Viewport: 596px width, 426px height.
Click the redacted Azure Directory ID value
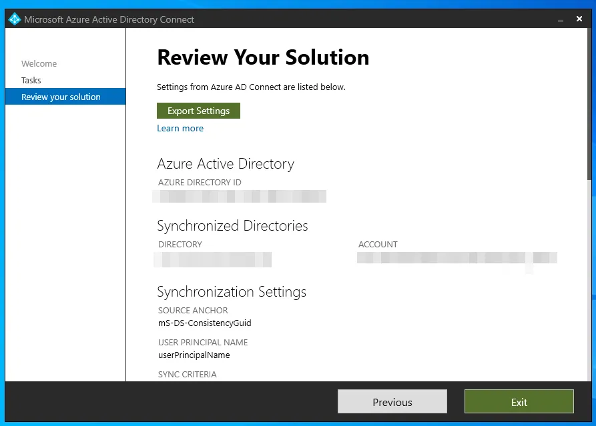[x=240, y=195]
